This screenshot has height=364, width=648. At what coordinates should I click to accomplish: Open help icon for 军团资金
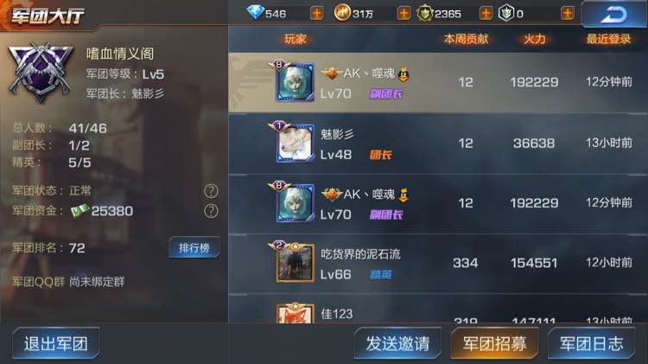point(211,211)
